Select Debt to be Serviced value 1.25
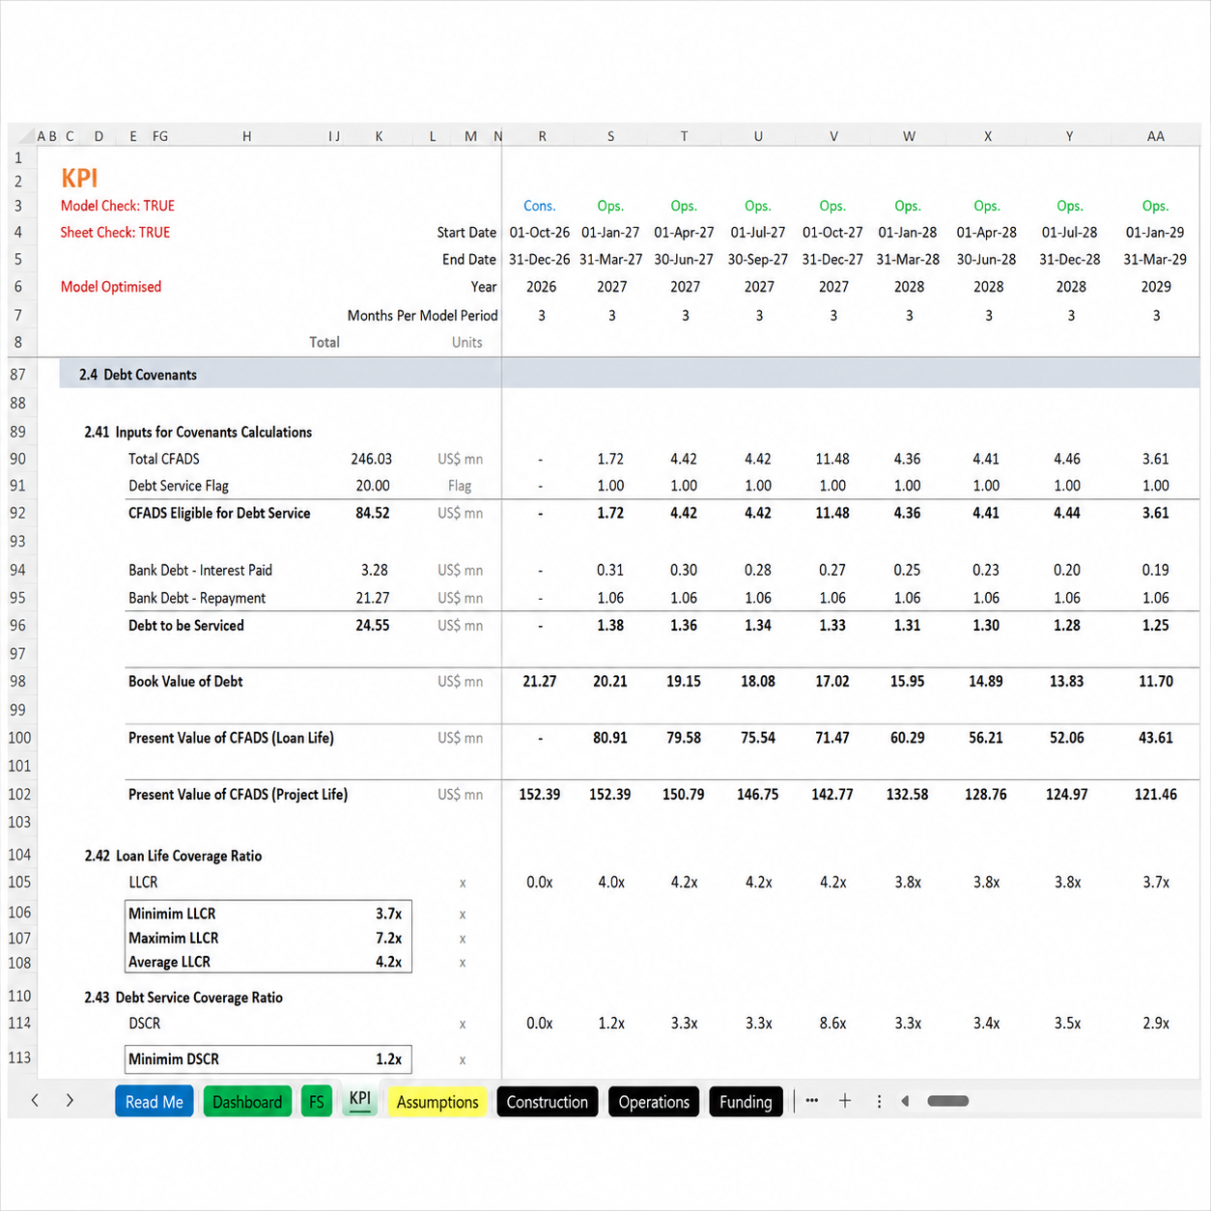This screenshot has width=1211, height=1211. tap(1156, 626)
